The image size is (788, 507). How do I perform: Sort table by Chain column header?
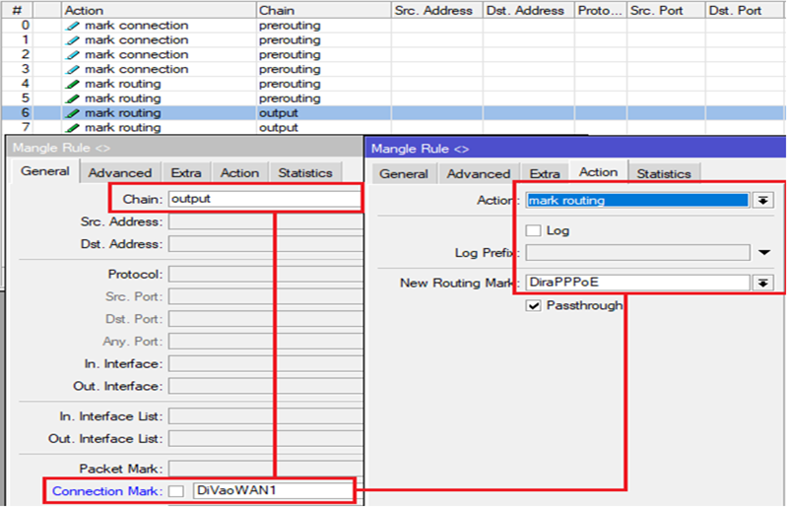321,10
